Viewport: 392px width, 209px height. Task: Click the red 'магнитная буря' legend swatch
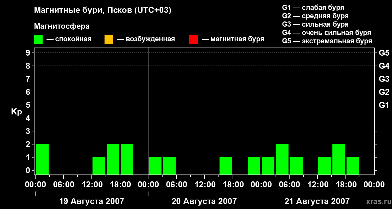[193, 39]
